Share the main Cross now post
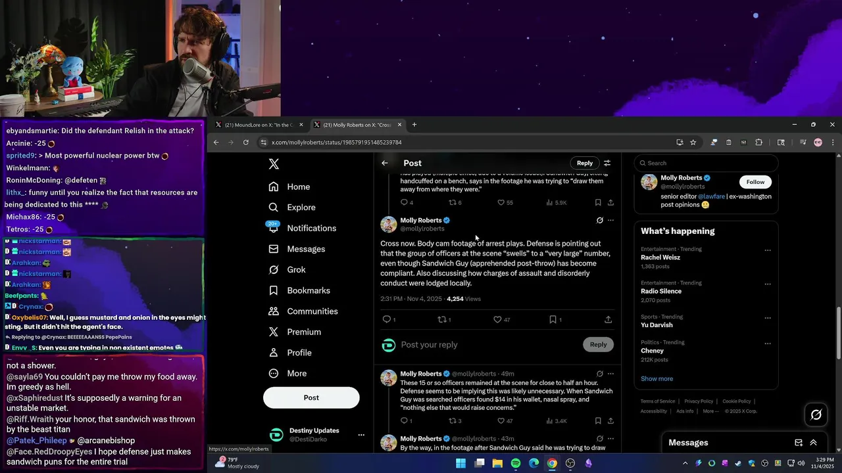 click(608, 319)
